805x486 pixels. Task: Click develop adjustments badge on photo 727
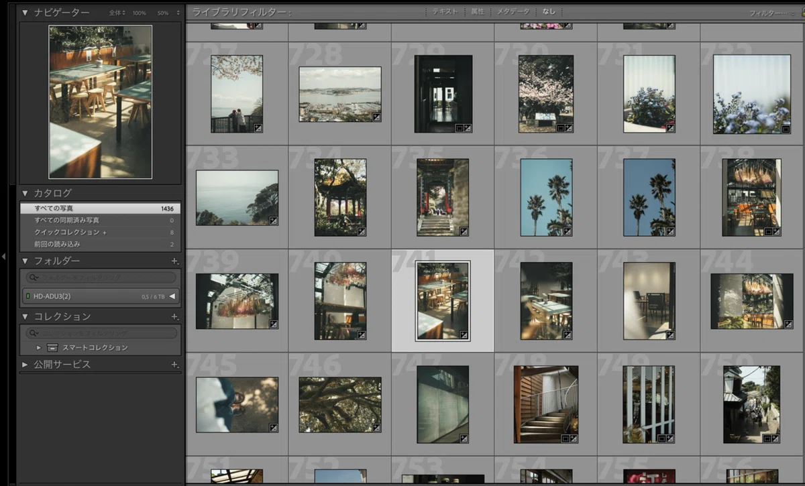(258, 127)
